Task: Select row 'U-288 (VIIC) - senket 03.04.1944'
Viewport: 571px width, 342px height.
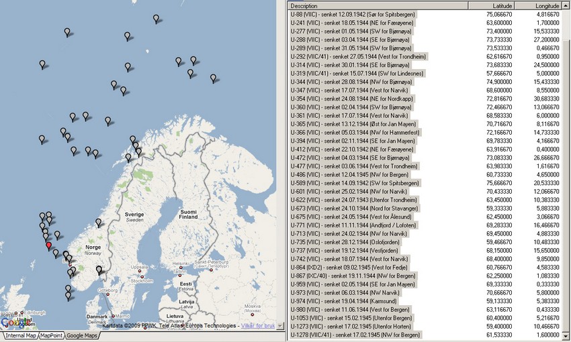Action: point(425,40)
